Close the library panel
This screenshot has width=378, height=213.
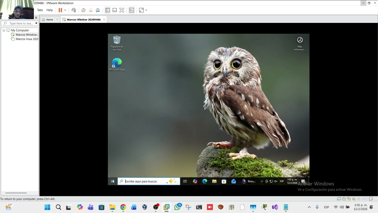pos(36,18)
